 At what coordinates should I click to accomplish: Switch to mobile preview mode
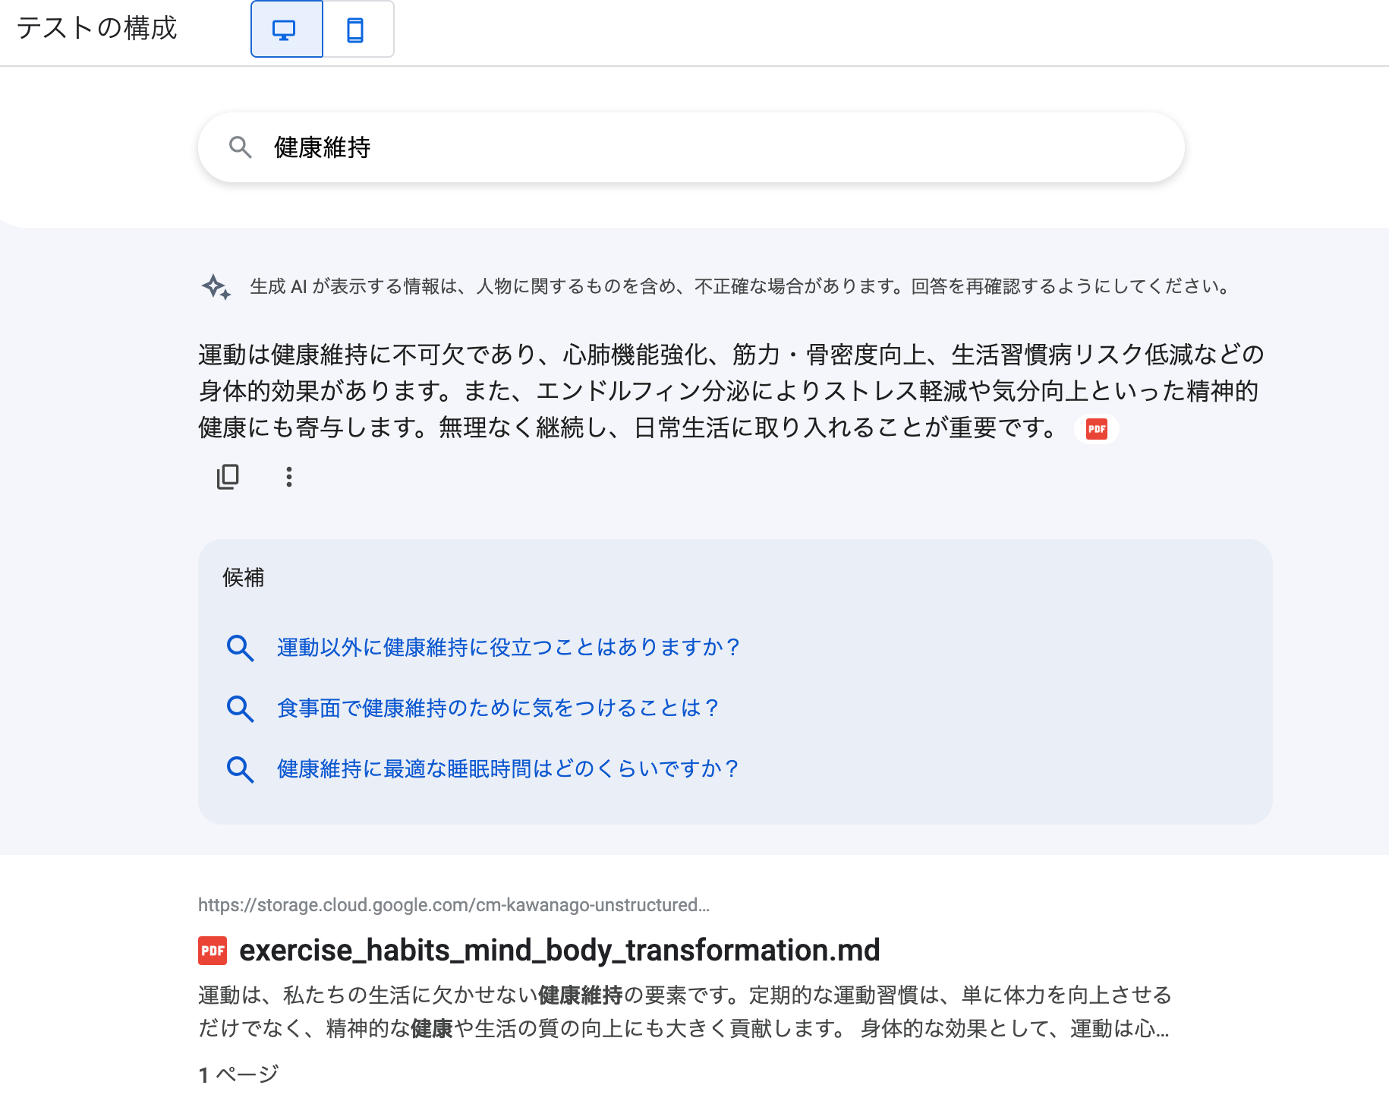355,30
